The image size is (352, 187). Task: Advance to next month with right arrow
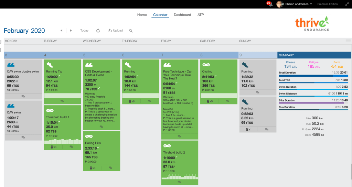pos(71,31)
